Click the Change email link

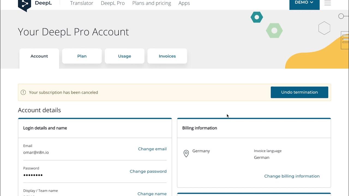pos(152,149)
